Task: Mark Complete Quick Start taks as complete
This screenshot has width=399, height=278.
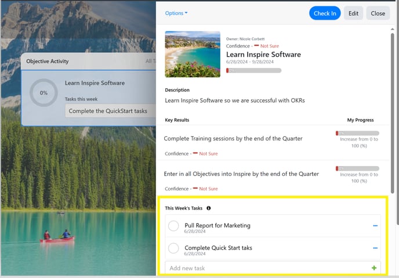Action: 173,248
